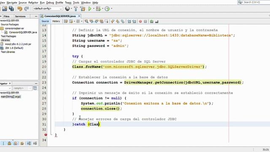Open the Team menu
270x152 pixels.
click(68, 3)
